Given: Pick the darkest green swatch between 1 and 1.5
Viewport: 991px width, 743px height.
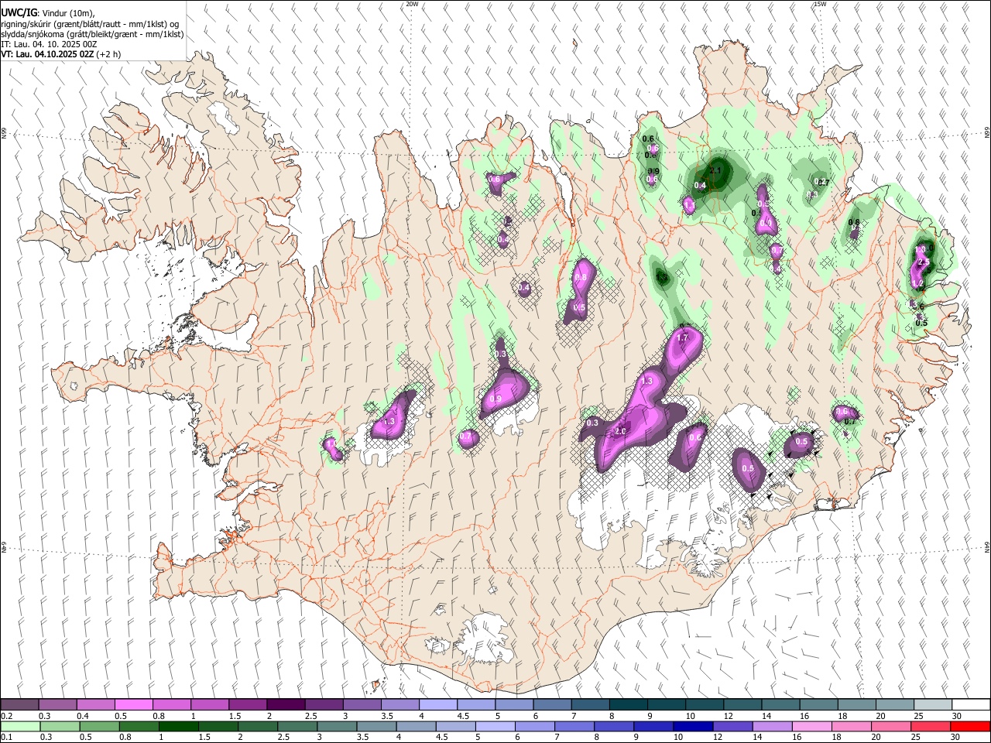Looking at the screenshot, I should click(x=179, y=726).
